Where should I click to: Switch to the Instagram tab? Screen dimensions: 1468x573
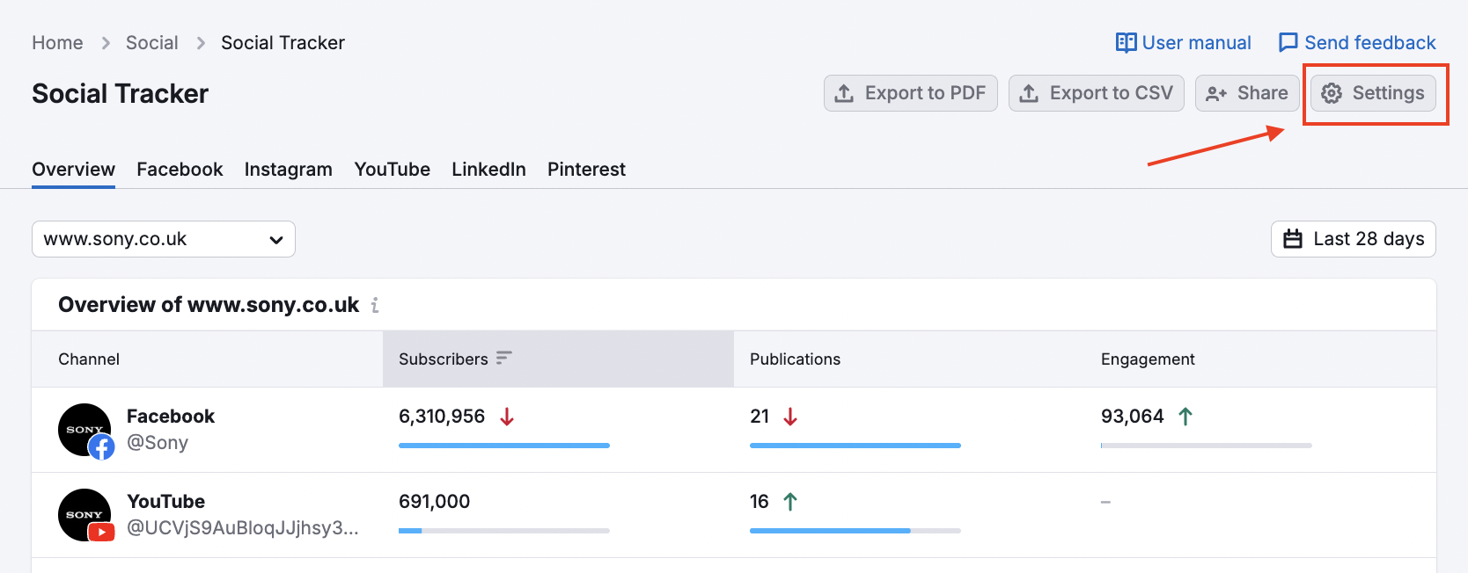pyautogui.click(x=288, y=169)
